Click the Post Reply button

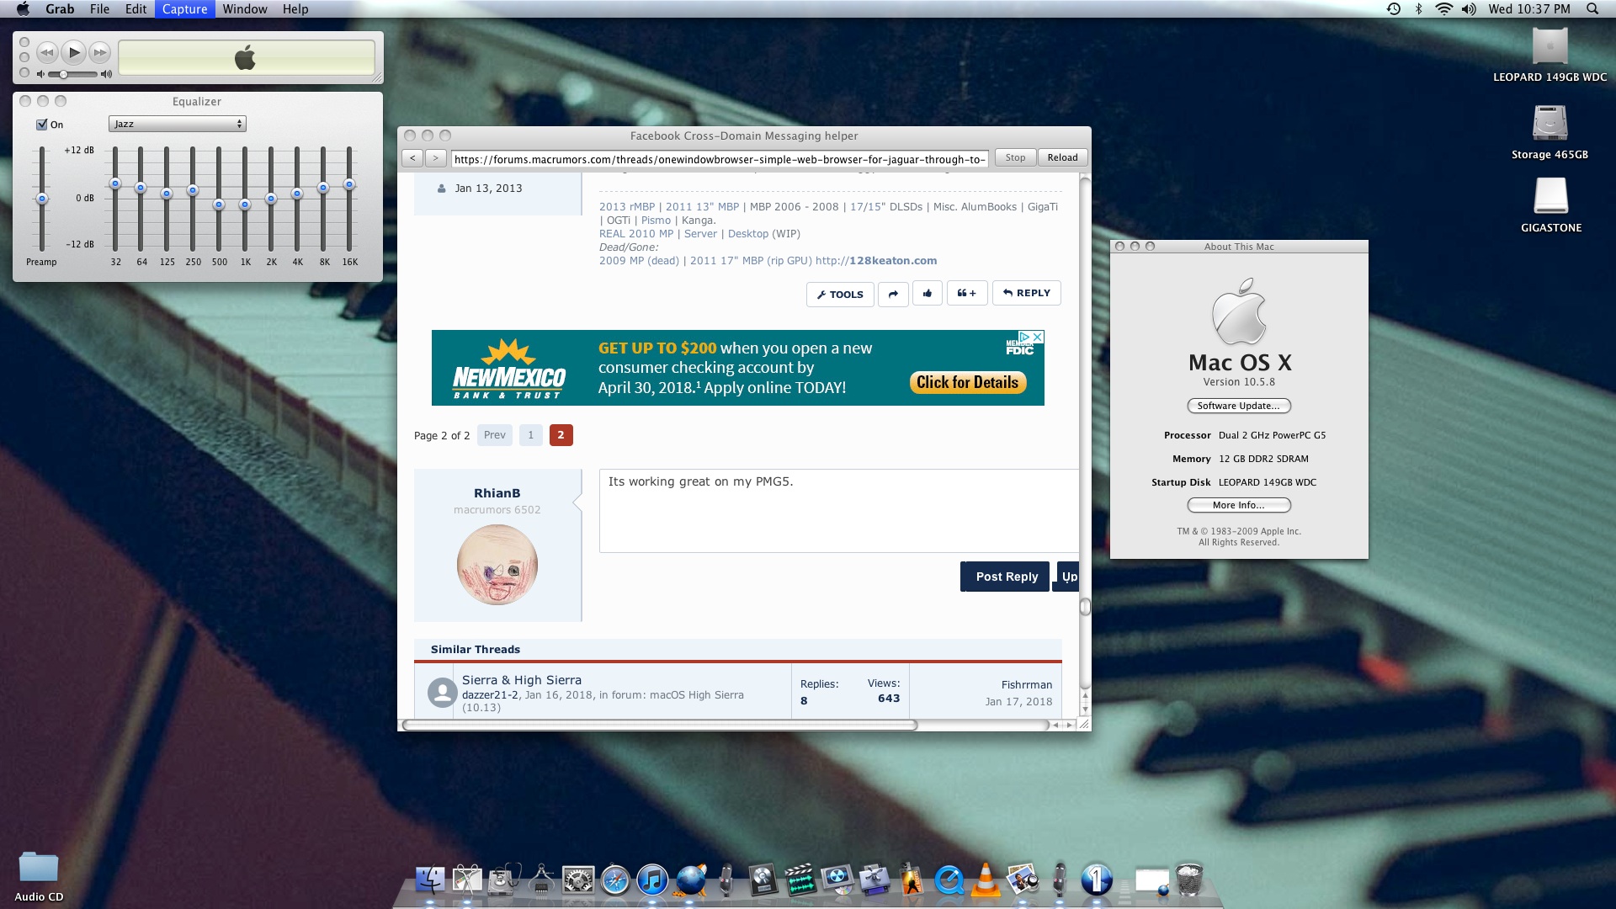[x=1006, y=577]
